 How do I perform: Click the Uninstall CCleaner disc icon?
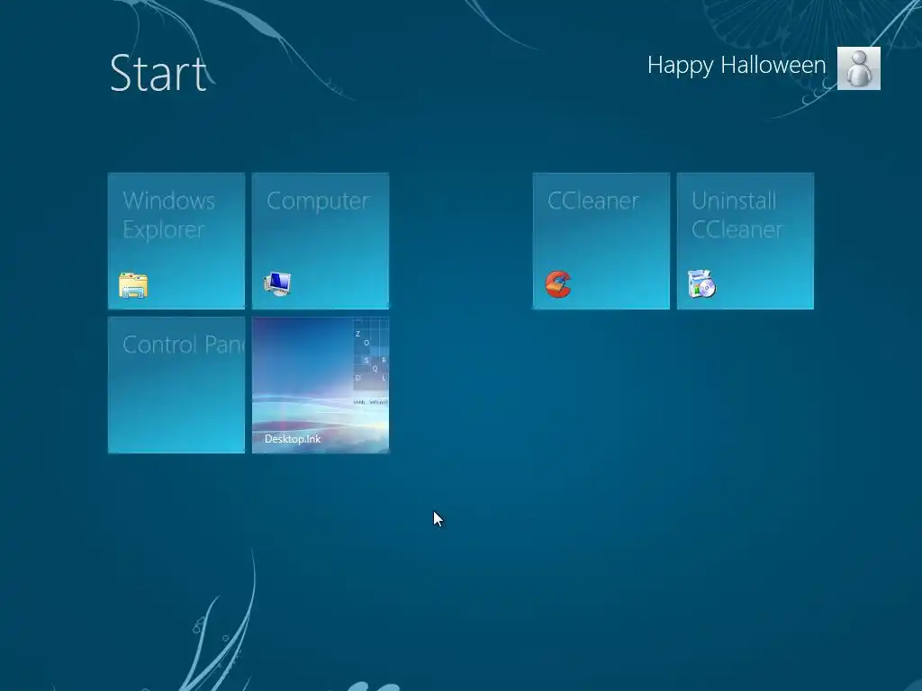click(701, 284)
